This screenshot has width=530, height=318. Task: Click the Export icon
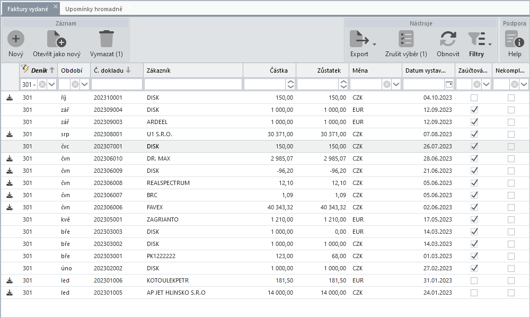(359, 39)
